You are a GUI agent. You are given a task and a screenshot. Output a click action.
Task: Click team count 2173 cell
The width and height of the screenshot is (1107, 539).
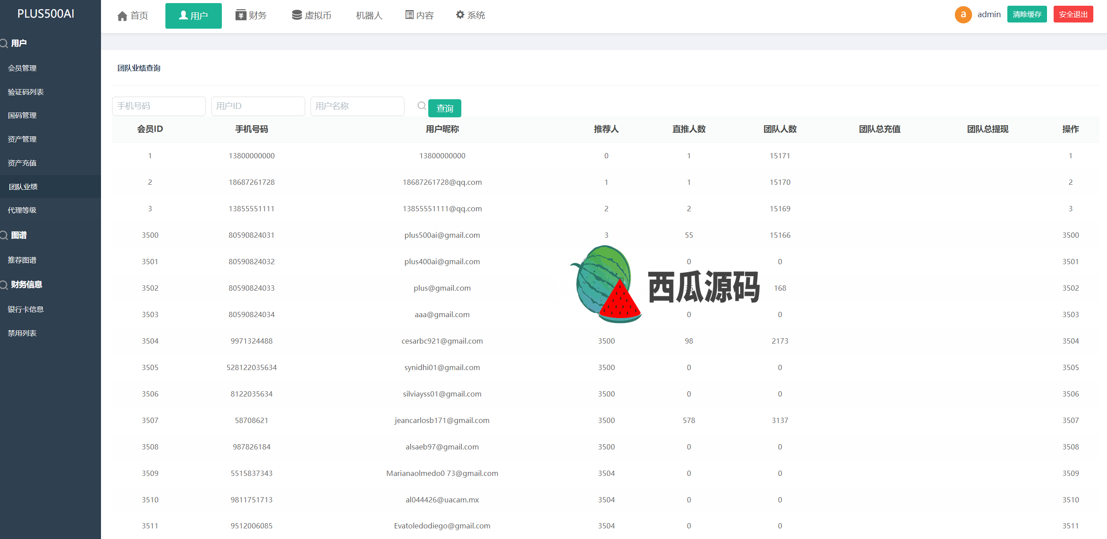click(780, 341)
